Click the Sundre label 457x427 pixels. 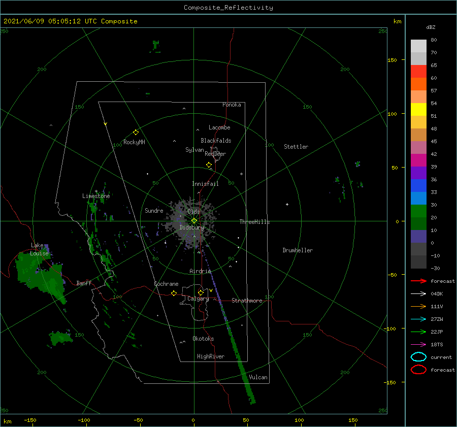(154, 210)
